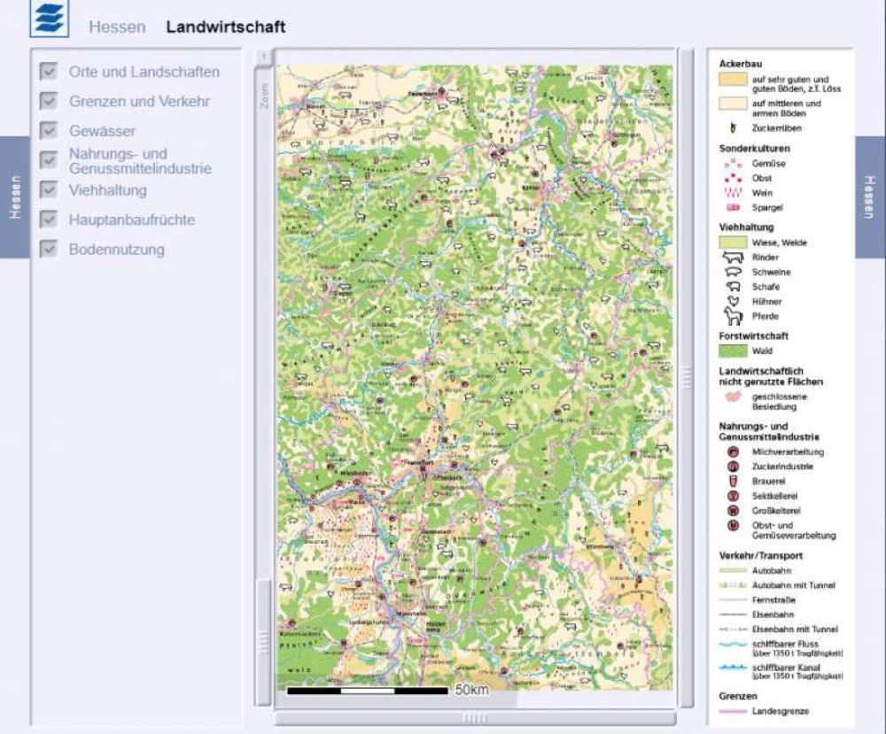
Task: Toggle Nahrungs- und Genussmittelindustrie checkbox
Action: [x=49, y=159]
